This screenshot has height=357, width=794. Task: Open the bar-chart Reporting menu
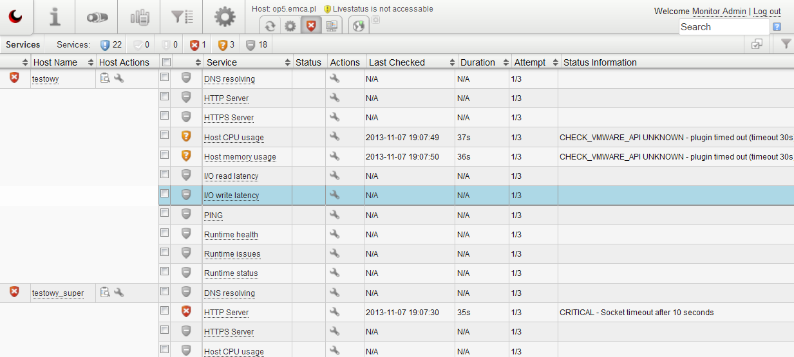tap(139, 17)
